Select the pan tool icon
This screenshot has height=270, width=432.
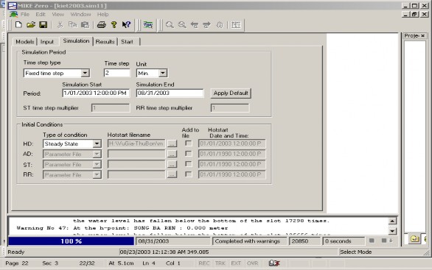tap(220, 25)
